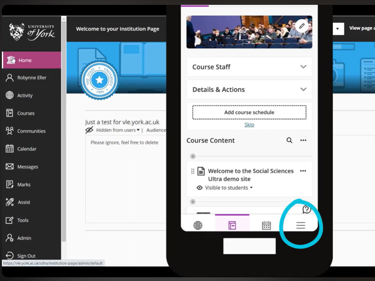Switch to globe tab in phone bar
375x281 pixels.
click(198, 225)
